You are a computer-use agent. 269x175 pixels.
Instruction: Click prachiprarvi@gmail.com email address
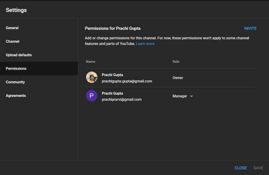(121, 100)
